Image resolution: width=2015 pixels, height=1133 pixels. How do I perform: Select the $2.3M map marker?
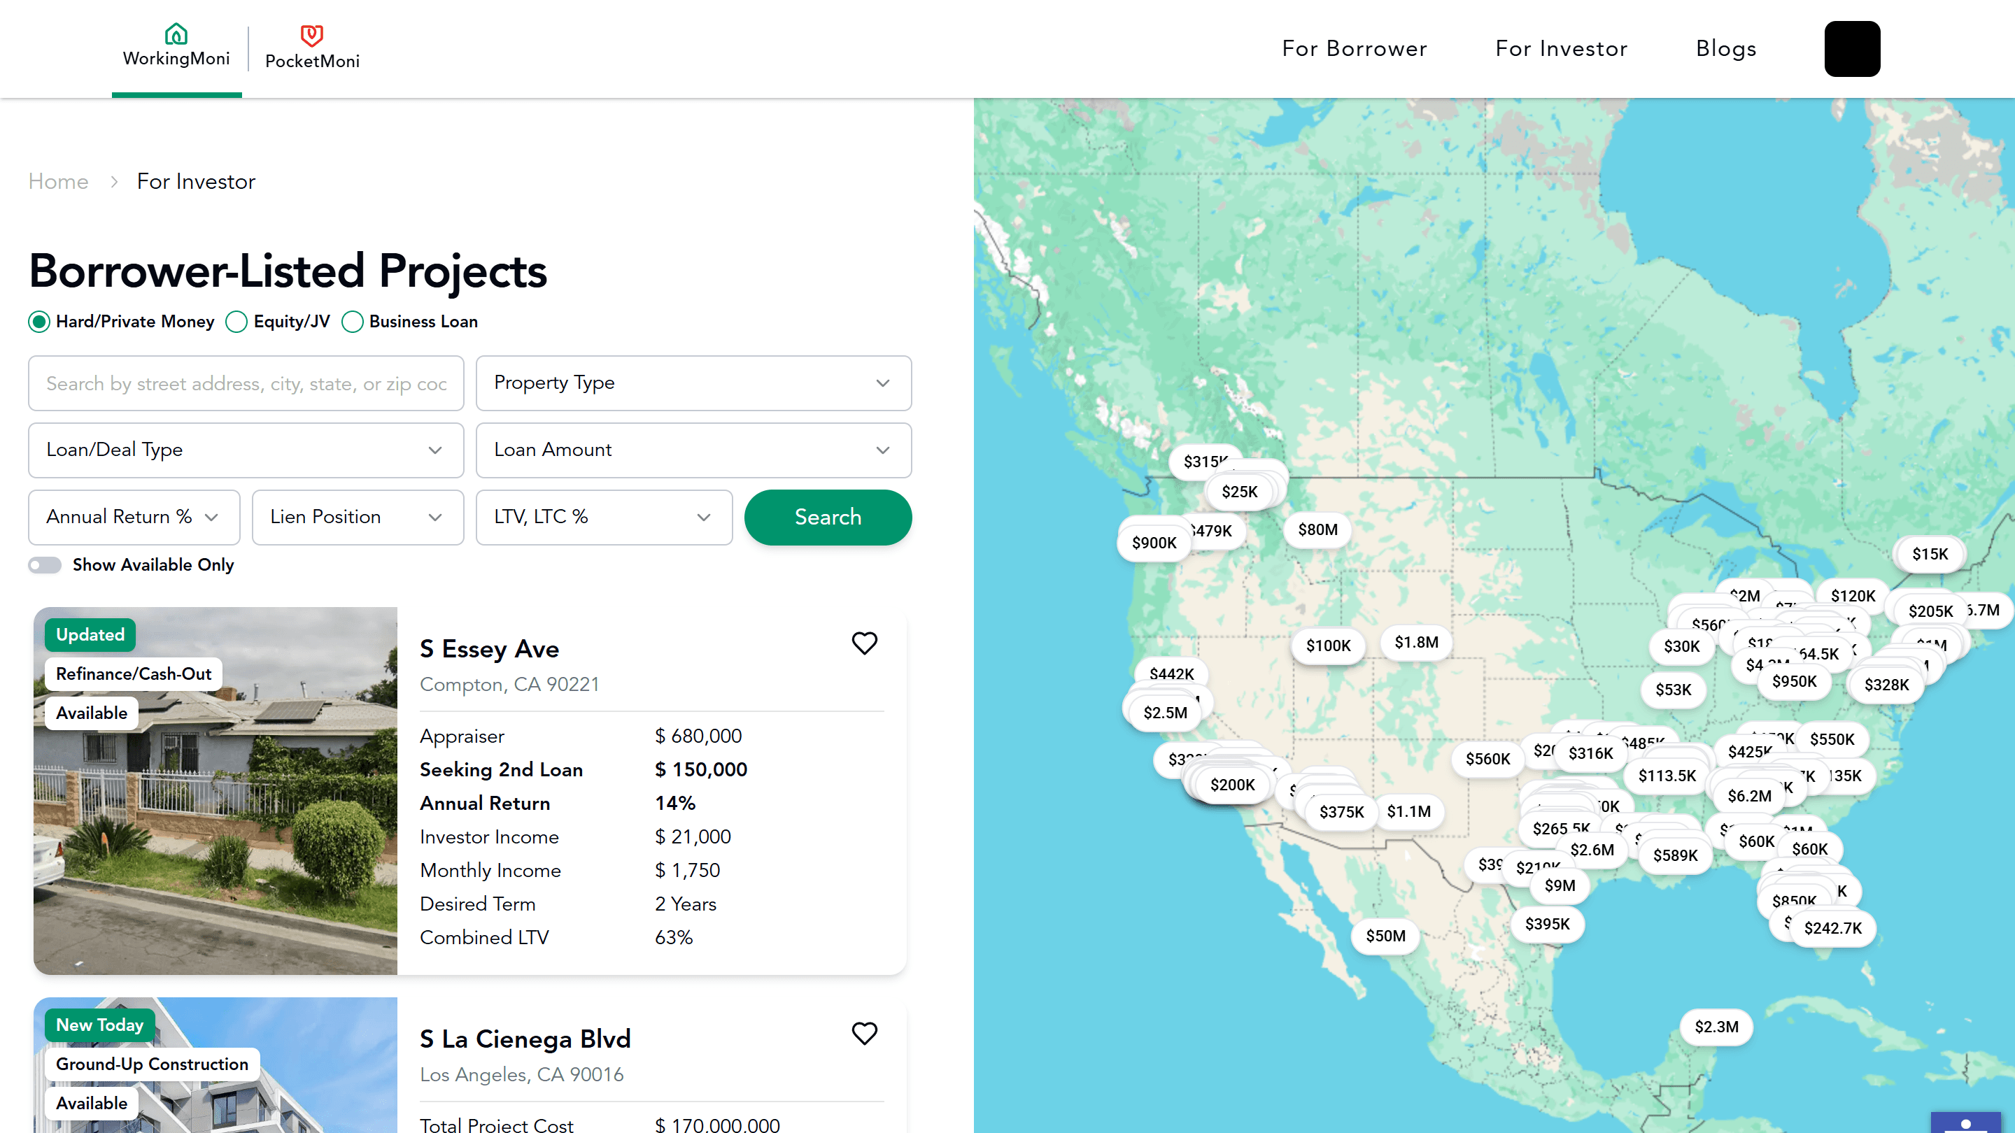[x=1716, y=1027]
